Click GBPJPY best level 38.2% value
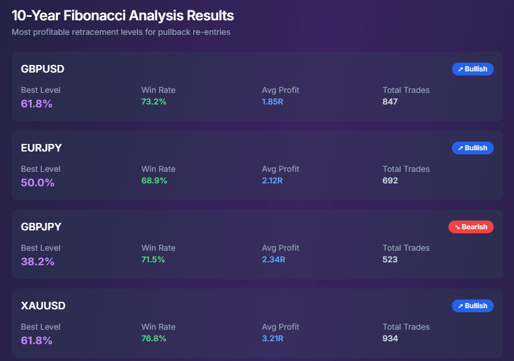The image size is (514, 361). pos(37,261)
